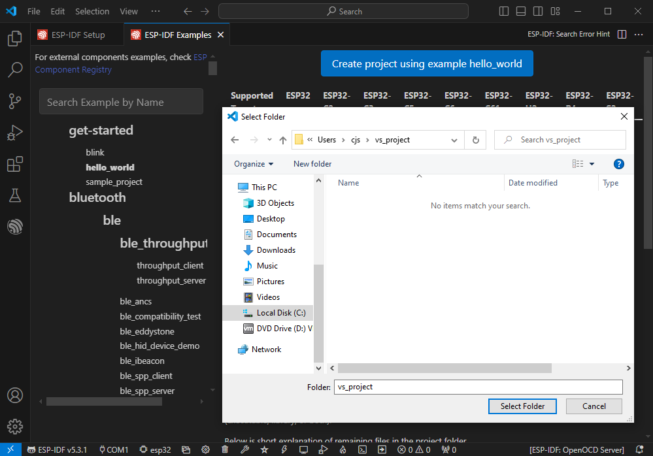
Task: Toggle the primary side bar layout icon
Action: click(x=504, y=11)
